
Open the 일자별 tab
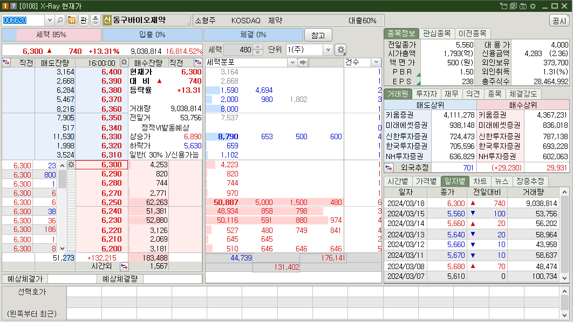click(455, 181)
